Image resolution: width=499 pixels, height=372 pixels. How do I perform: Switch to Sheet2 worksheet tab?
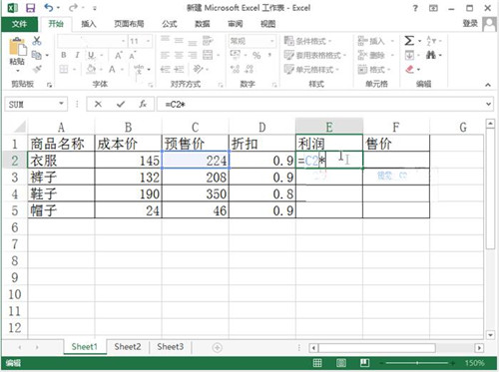tap(128, 347)
